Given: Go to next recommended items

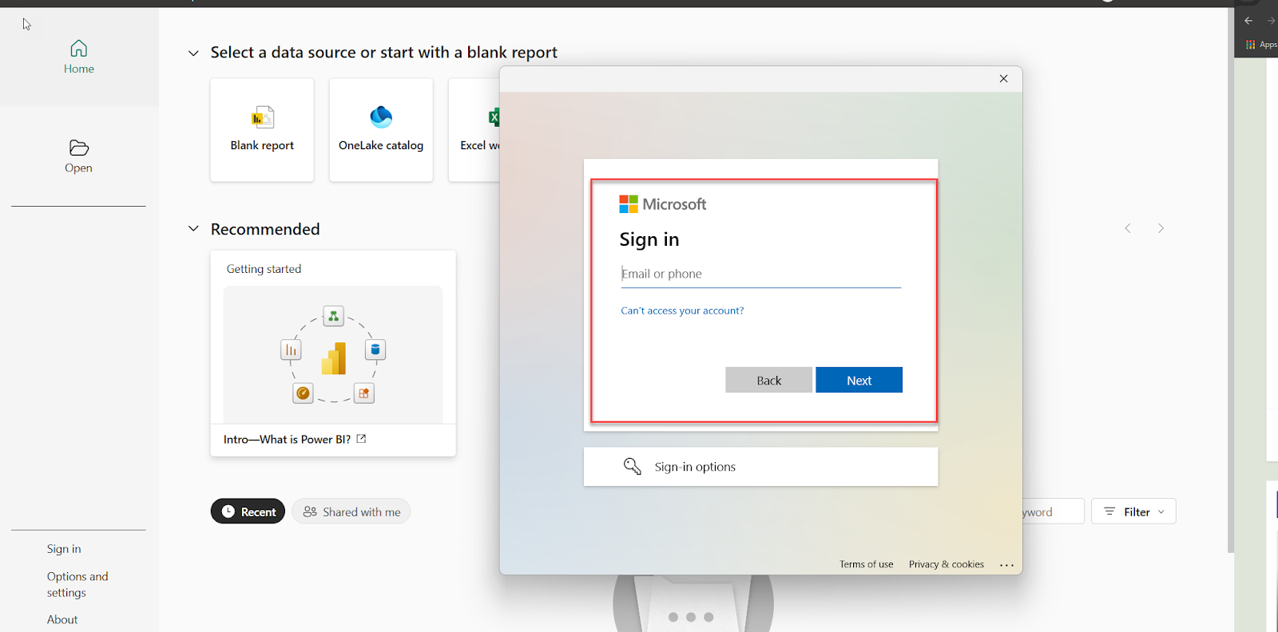Looking at the screenshot, I should tap(1161, 228).
